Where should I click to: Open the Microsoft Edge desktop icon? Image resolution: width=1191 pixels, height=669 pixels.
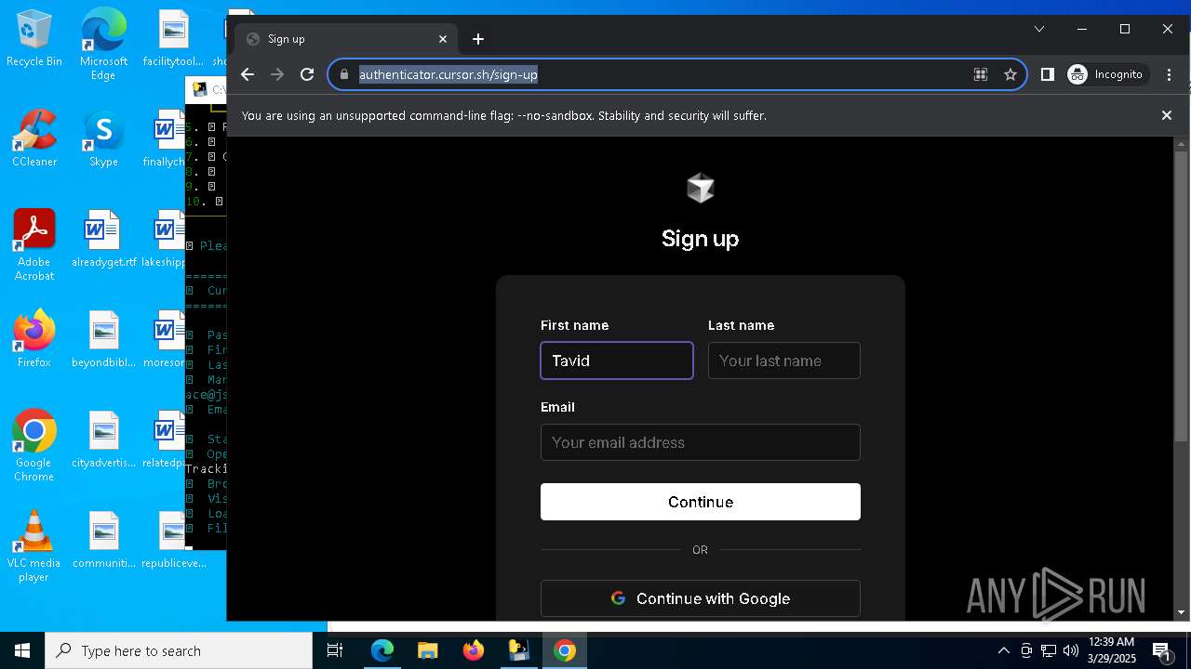pos(103,45)
